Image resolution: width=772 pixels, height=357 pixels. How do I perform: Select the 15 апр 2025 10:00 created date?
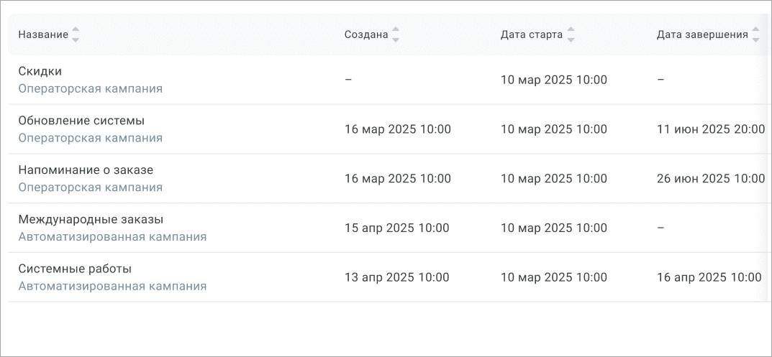[396, 228]
